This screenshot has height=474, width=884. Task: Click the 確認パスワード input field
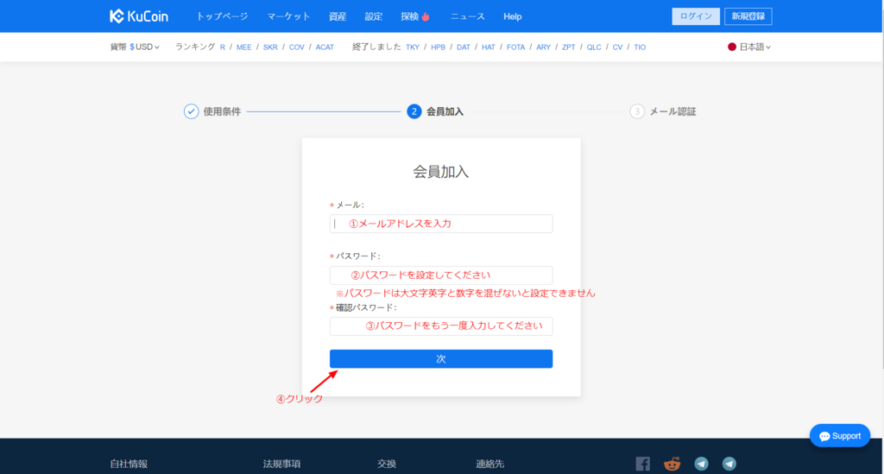(x=441, y=326)
